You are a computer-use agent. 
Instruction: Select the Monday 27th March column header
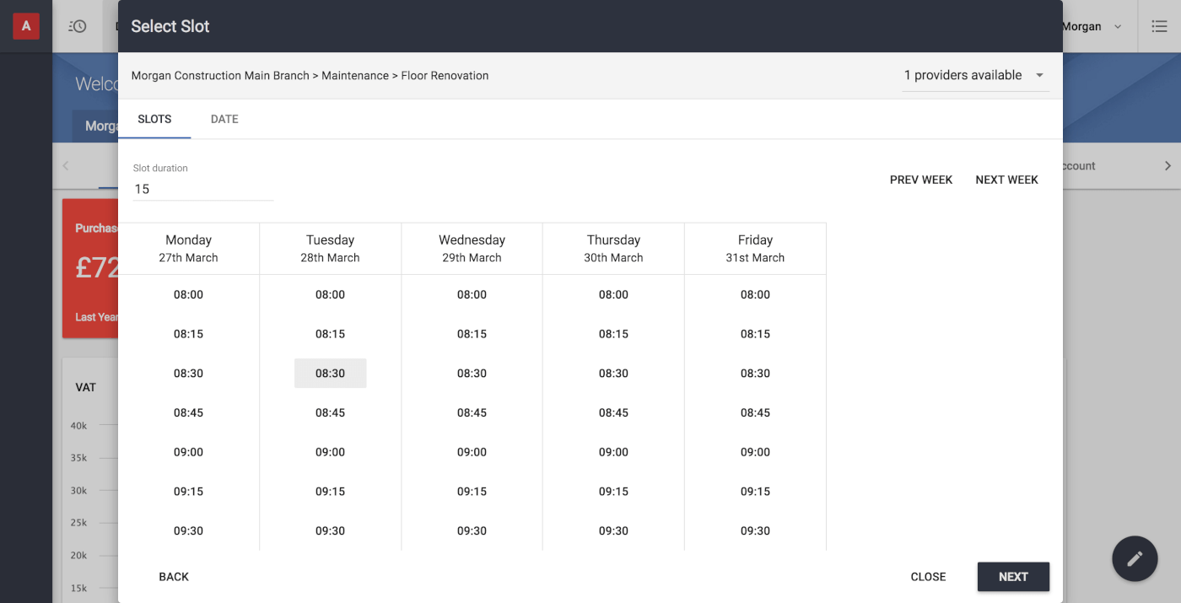(x=189, y=249)
